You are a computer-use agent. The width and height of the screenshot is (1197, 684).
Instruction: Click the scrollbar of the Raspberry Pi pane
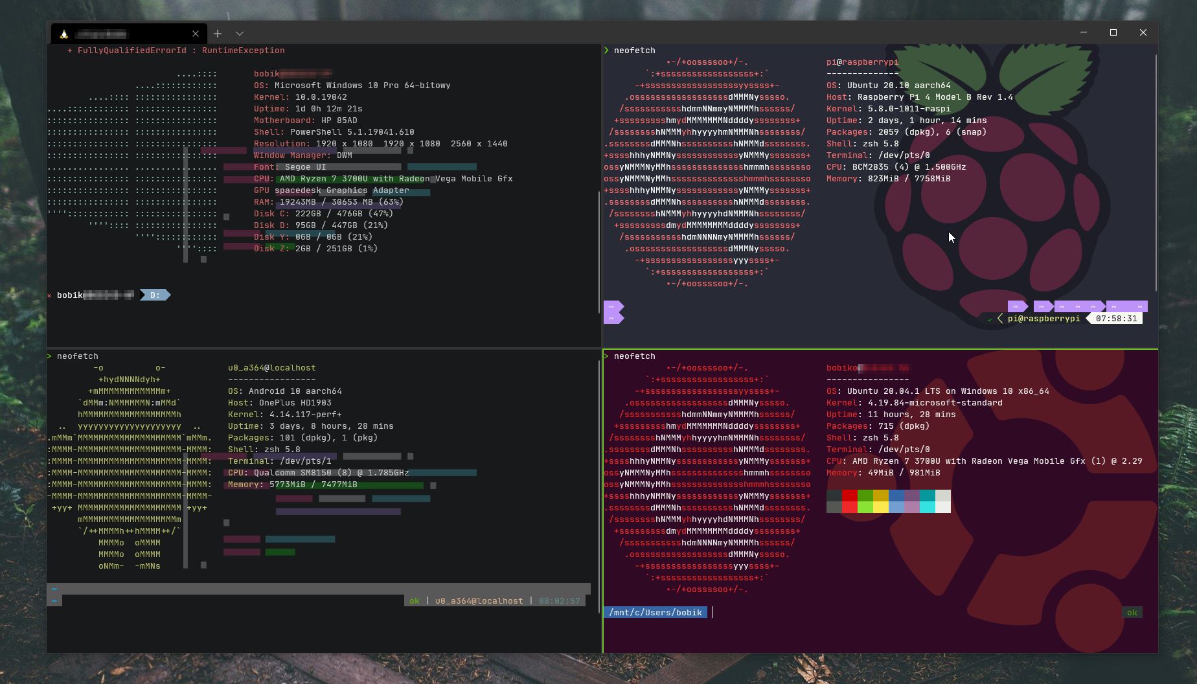click(1156, 174)
